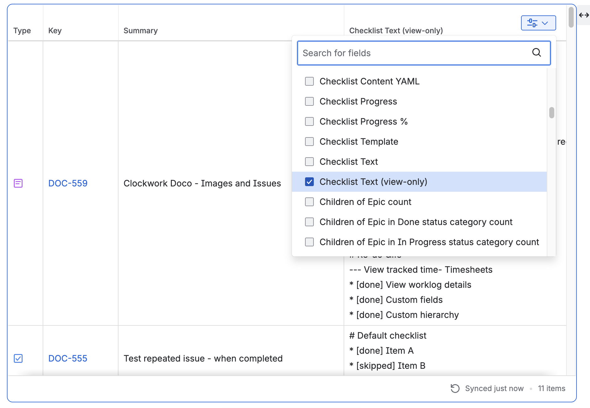This screenshot has width=590, height=408.
Task: Click the Summary column header
Action: (140, 30)
